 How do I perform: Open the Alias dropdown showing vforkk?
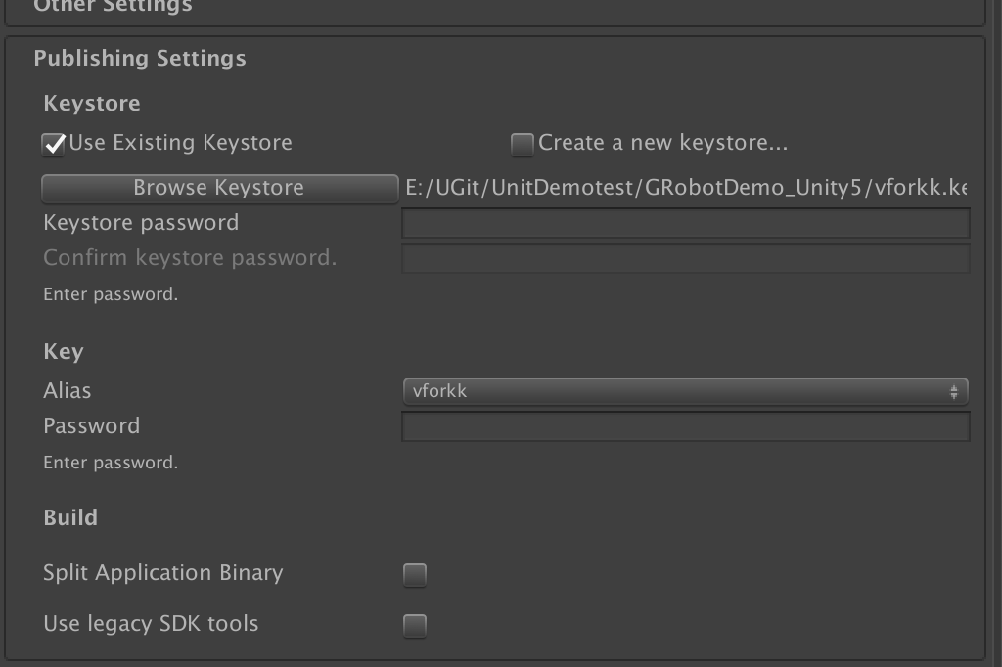pos(686,391)
